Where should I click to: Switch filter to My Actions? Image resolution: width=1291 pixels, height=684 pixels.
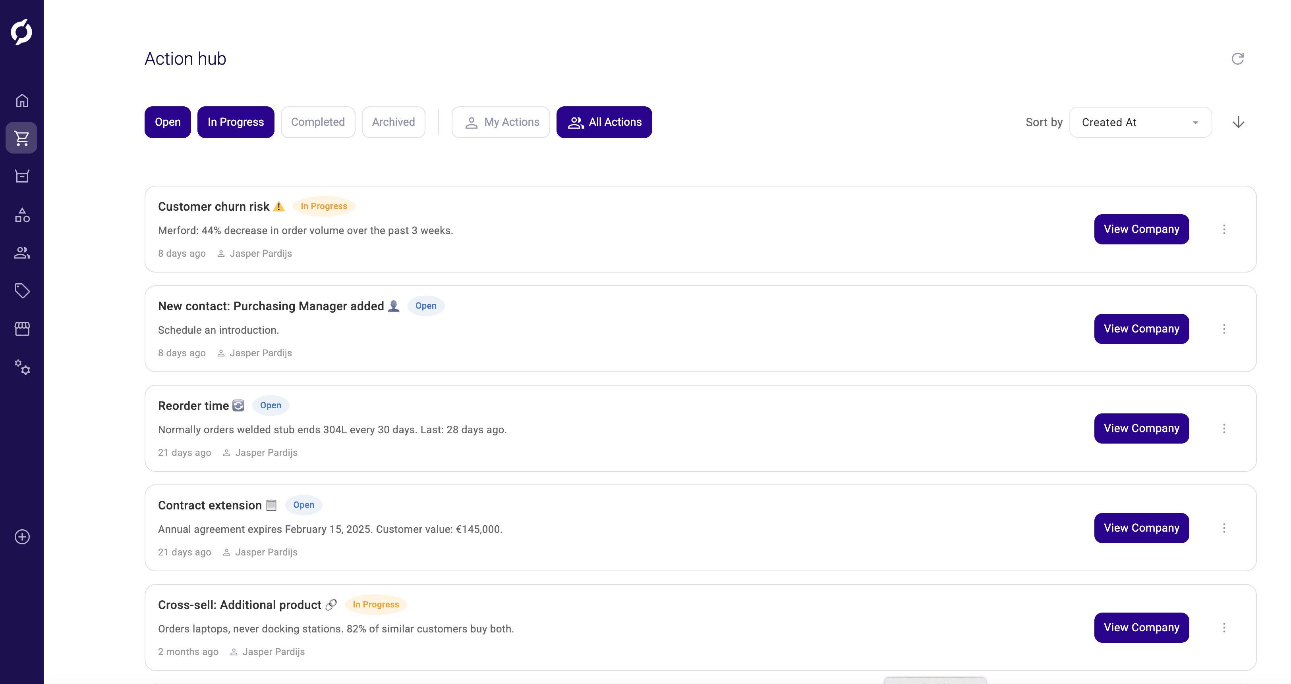[x=500, y=122]
